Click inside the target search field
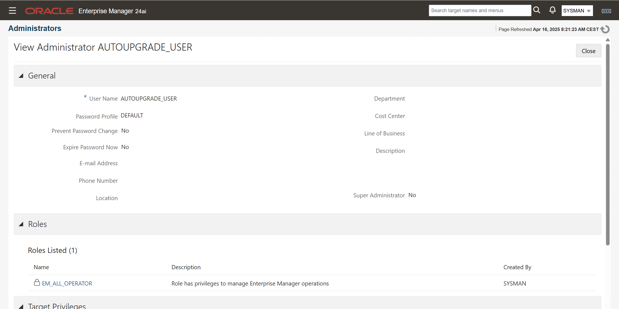This screenshot has width=619, height=309. pos(480,10)
